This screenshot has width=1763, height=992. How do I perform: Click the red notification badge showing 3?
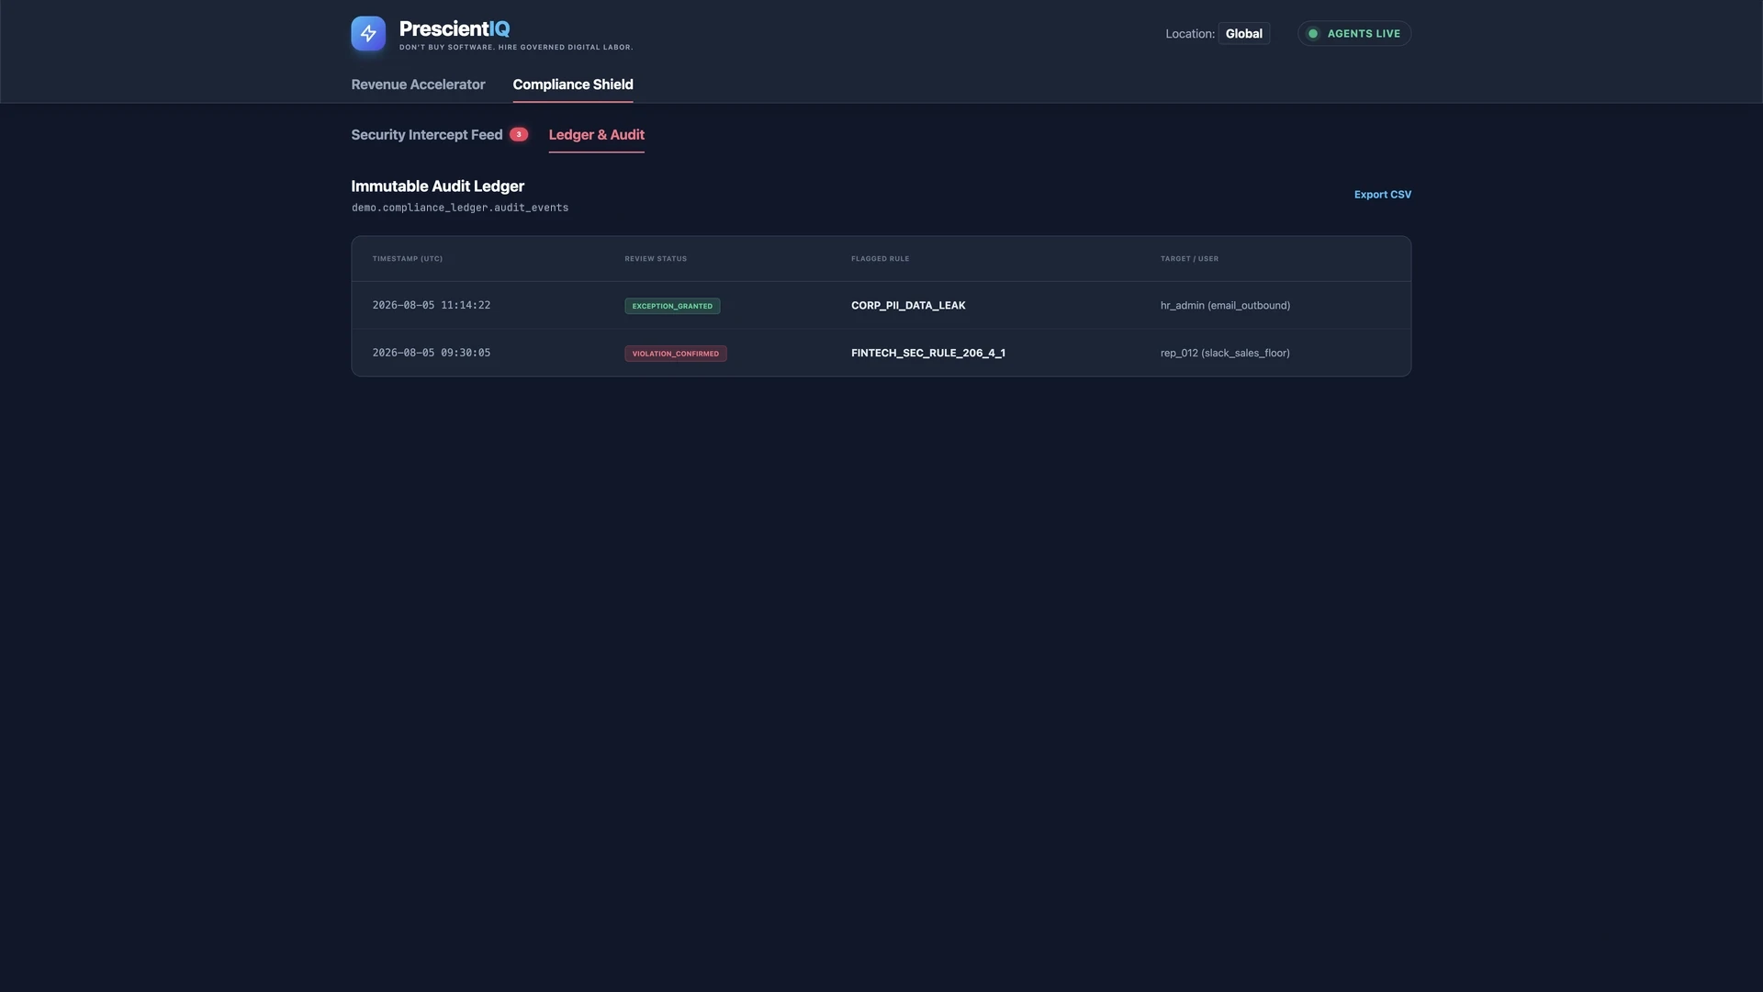point(519,135)
